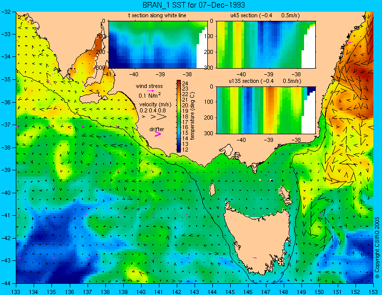
Task: Click main map latitude label -43
Action: pyautogui.click(x=6, y=261)
